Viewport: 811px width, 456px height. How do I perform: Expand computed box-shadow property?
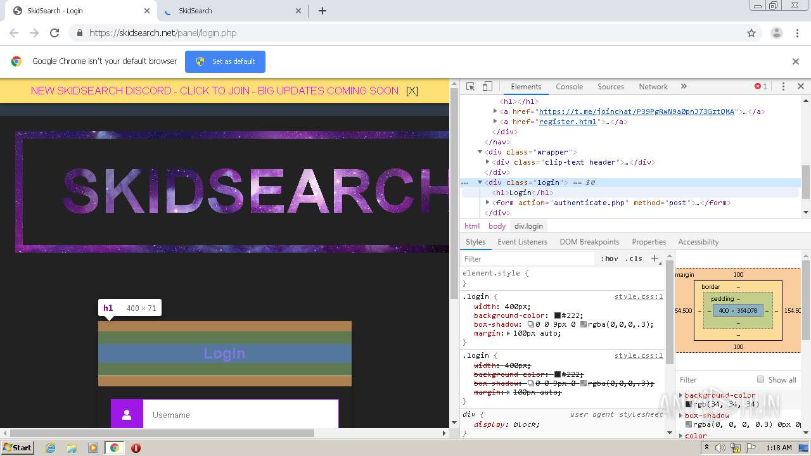[681, 415]
